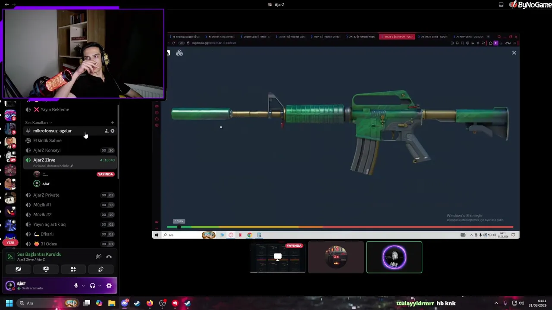Join the Müzik #1 voice channel
The height and width of the screenshot is (310, 552).
pyautogui.click(x=69, y=205)
